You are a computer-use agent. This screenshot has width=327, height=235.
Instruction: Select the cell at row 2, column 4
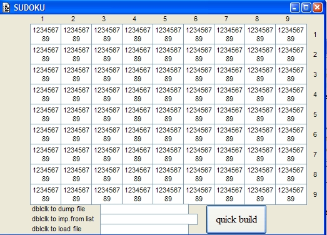[138, 54]
